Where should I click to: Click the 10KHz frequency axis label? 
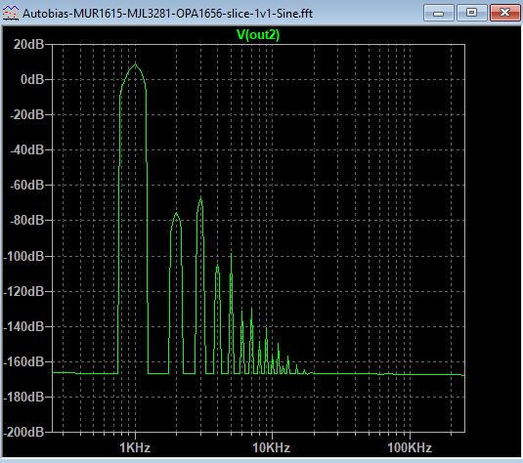point(272,447)
